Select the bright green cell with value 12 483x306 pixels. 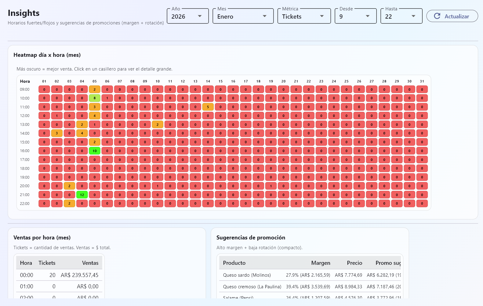pos(82,195)
